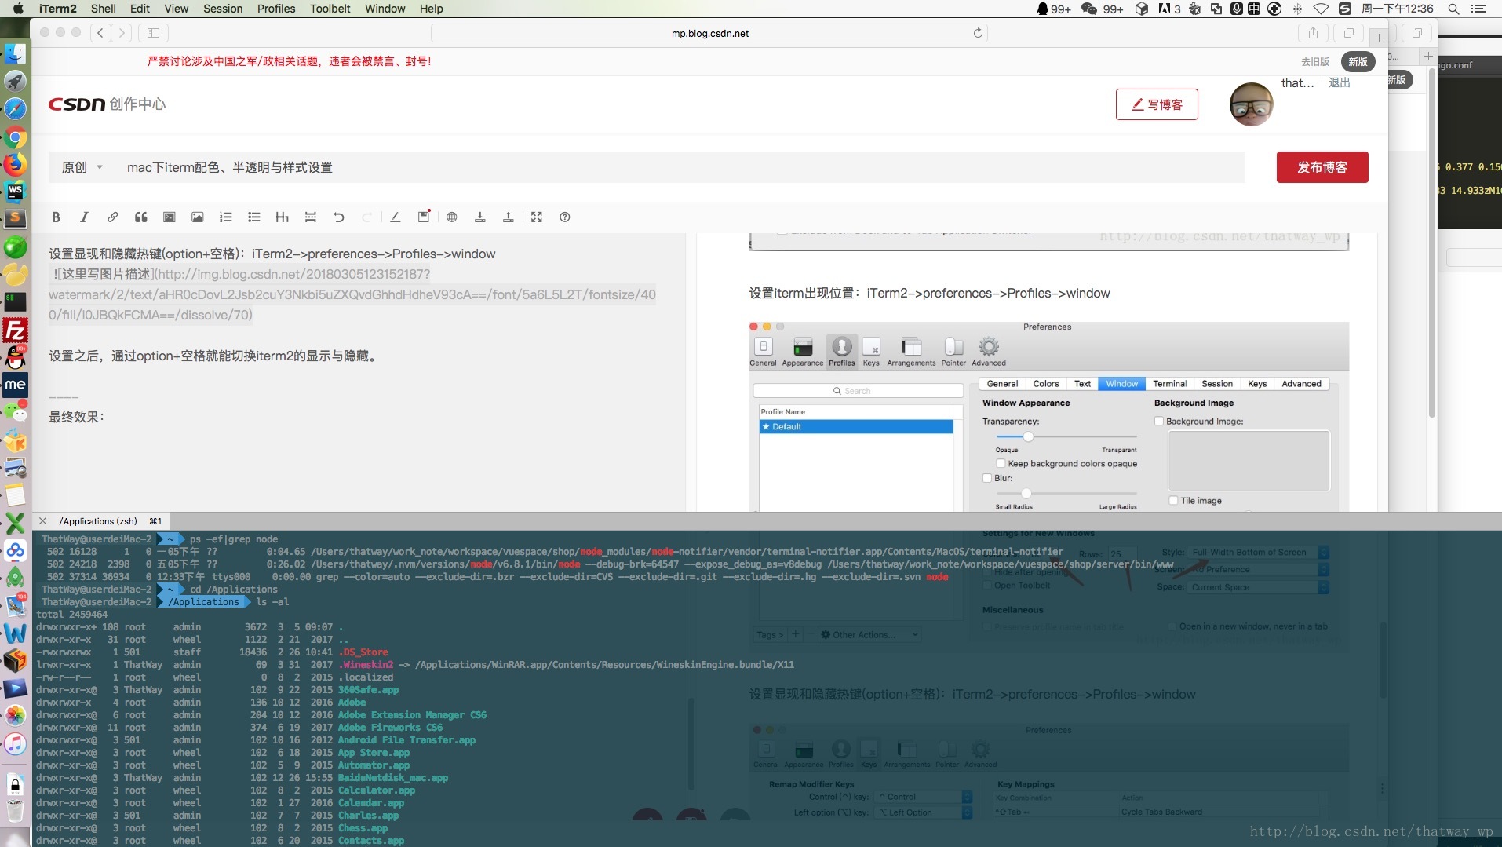Toggle the Tile image checkbox
Screen dimensions: 1502x847
[x=1173, y=501]
